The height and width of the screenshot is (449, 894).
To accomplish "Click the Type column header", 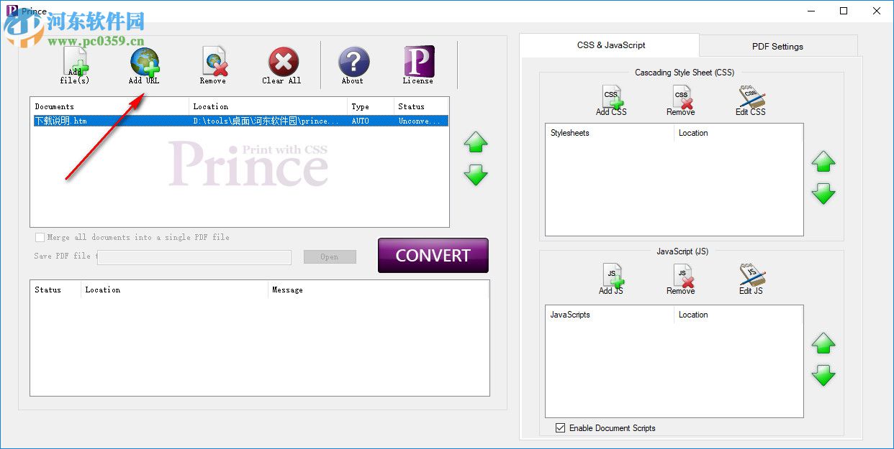I will click(371, 106).
